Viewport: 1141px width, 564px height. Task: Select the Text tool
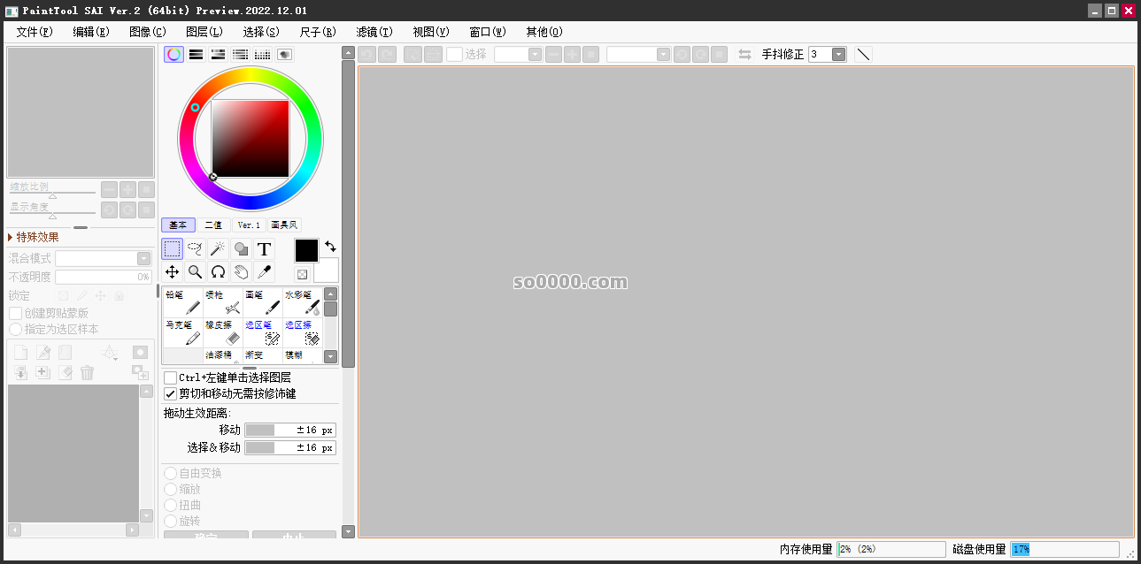tap(264, 249)
